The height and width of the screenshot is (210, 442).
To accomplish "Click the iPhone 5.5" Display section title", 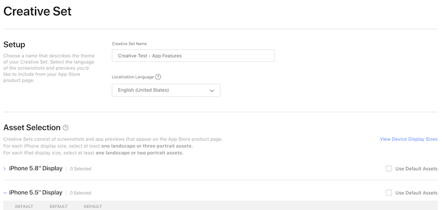I will click(x=36, y=193).
